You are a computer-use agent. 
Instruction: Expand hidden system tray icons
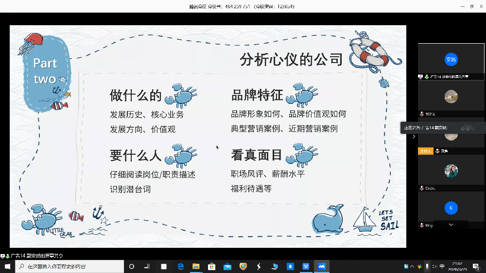pyautogui.click(x=412, y=266)
